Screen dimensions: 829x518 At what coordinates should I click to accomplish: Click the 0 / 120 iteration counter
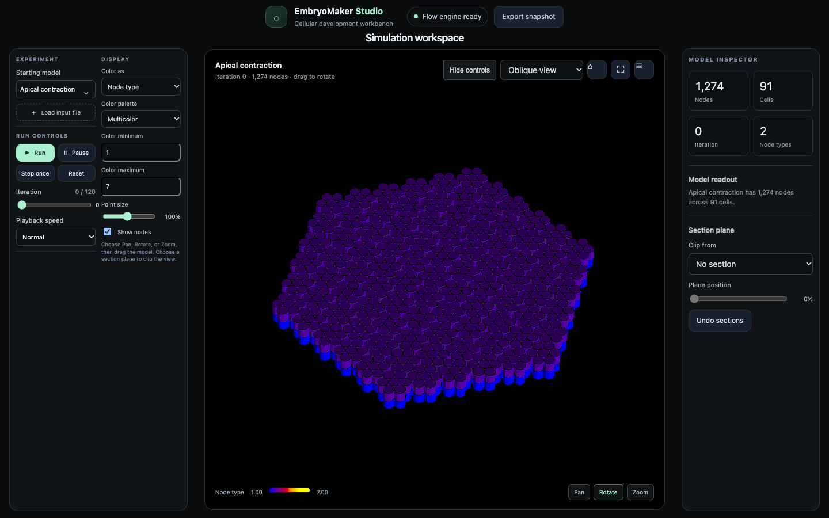(x=85, y=192)
